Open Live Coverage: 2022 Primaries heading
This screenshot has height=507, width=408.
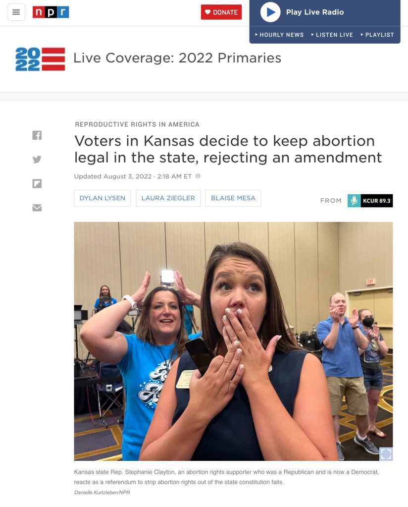tap(177, 58)
